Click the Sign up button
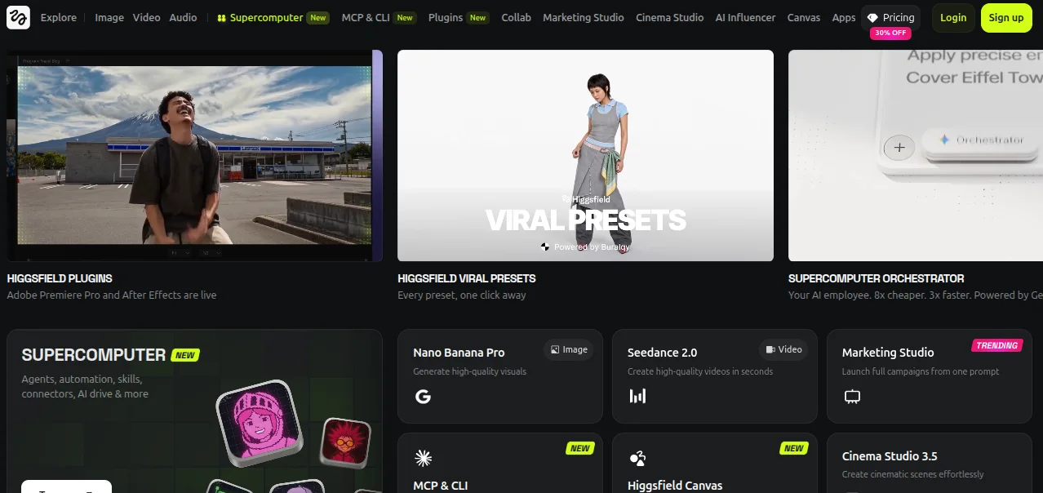1043x493 pixels. click(1006, 17)
